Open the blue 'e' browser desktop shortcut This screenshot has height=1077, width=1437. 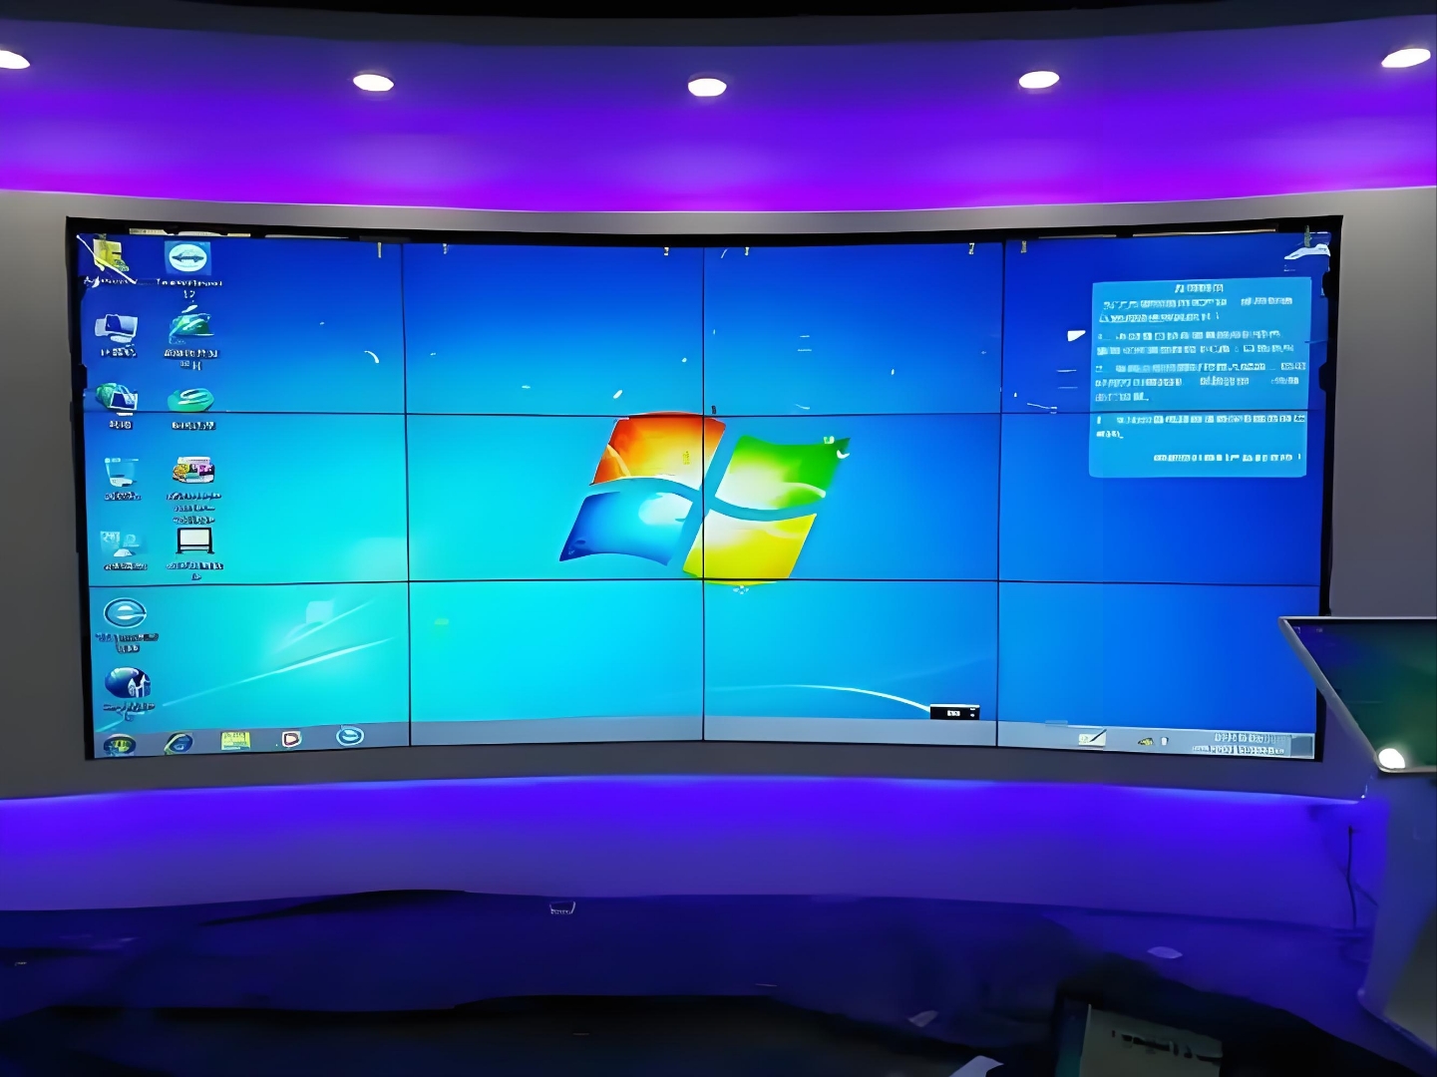coord(126,613)
